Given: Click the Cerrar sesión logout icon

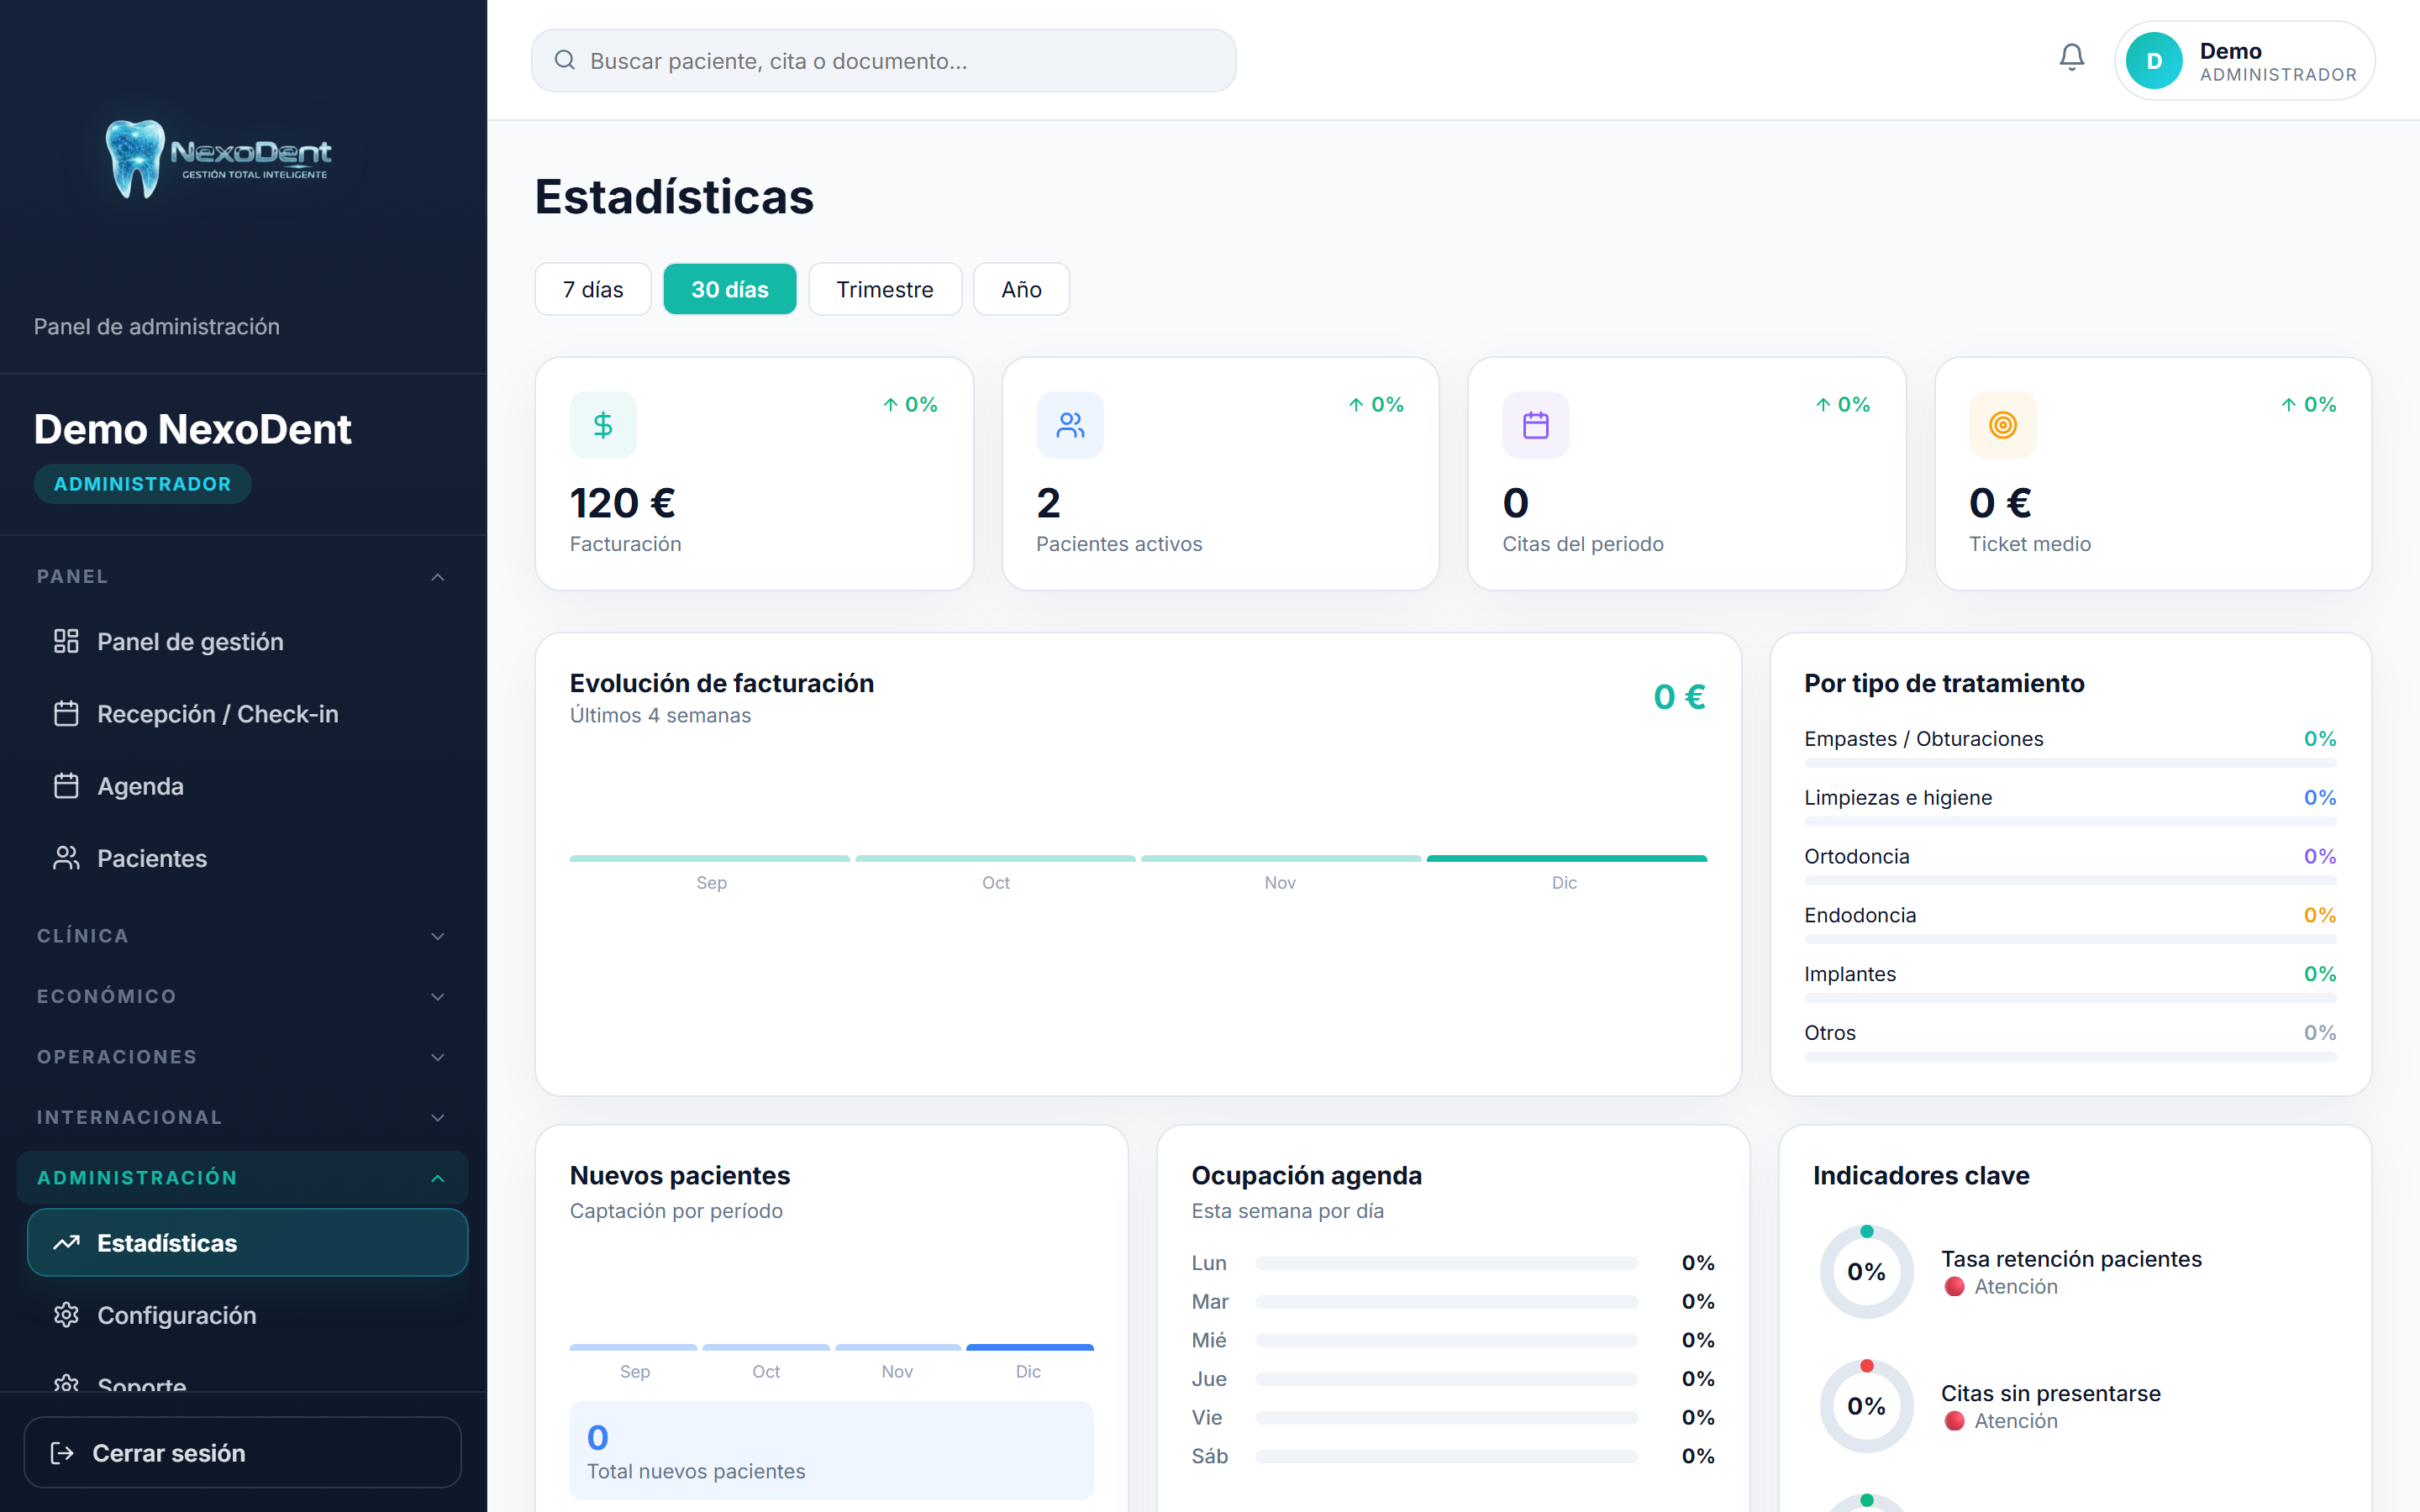Looking at the screenshot, I should [x=62, y=1453].
